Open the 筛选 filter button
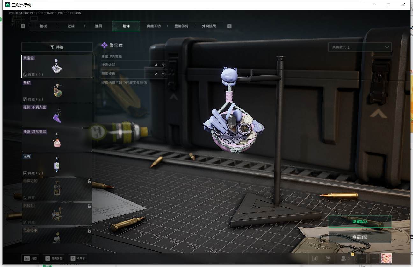413x267 pixels. click(x=57, y=47)
